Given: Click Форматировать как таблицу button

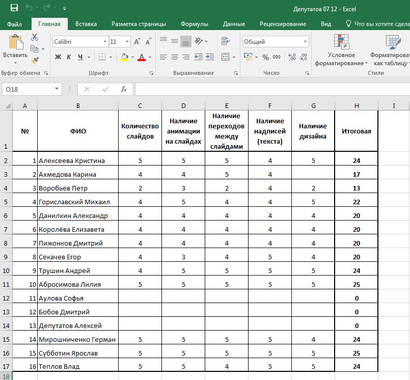Looking at the screenshot, I should coord(390,50).
